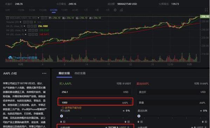210x128 pixels.
Task: Open the chart settings gear icon
Action: coord(115,10)
